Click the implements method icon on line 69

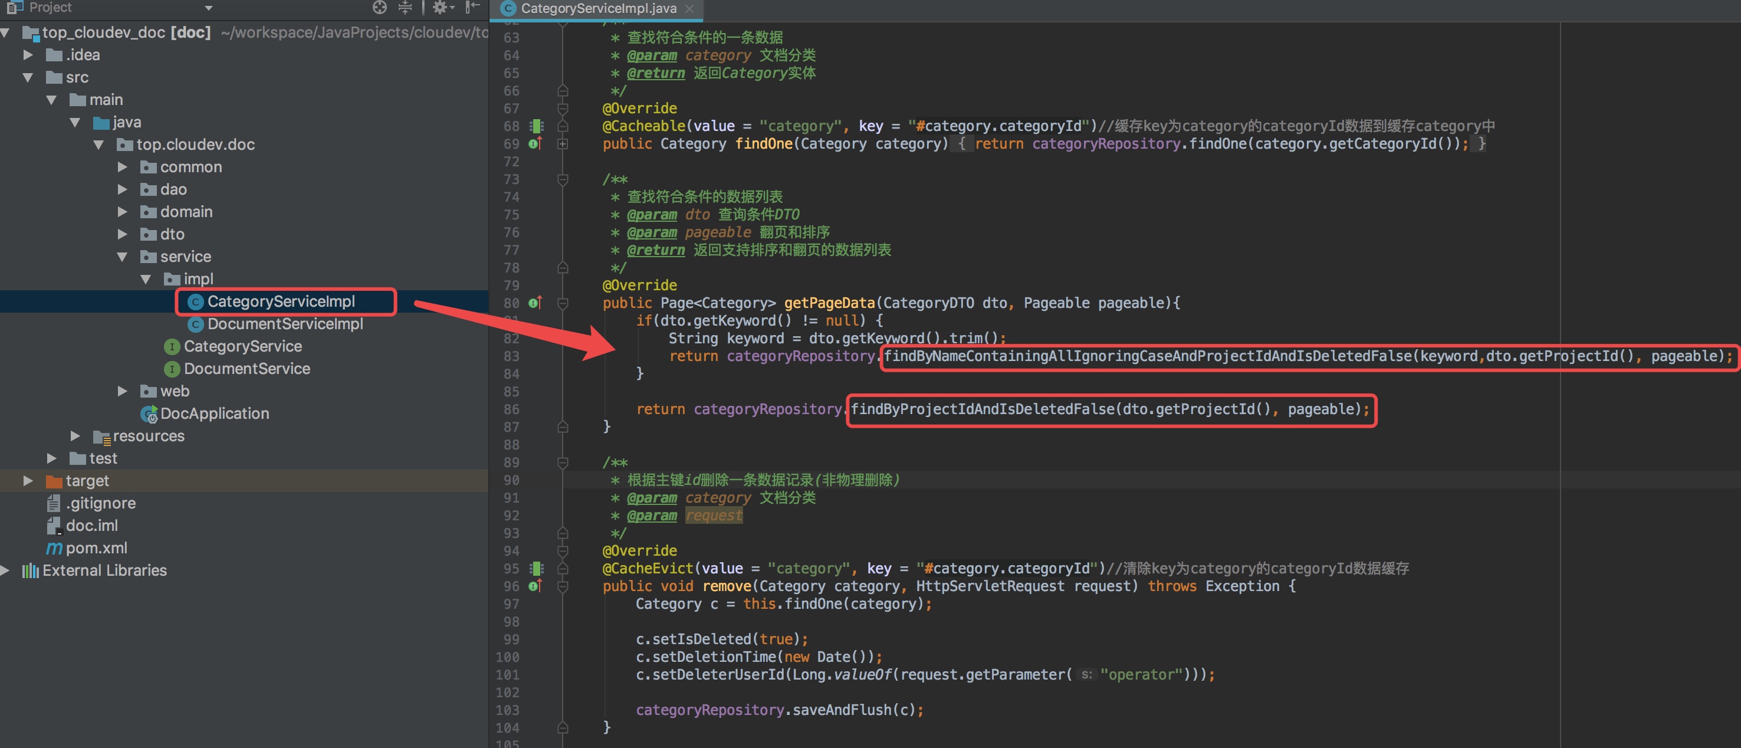coord(534,143)
